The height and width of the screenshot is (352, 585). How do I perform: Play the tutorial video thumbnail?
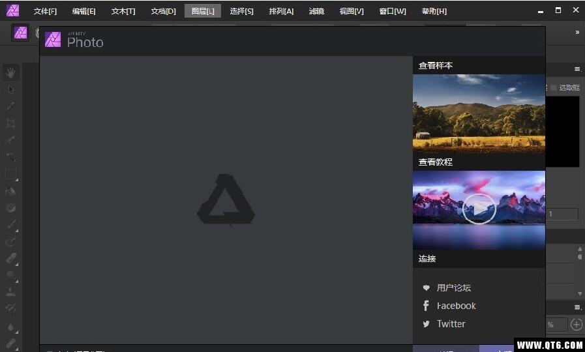pyautogui.click(x=479, y=209)
